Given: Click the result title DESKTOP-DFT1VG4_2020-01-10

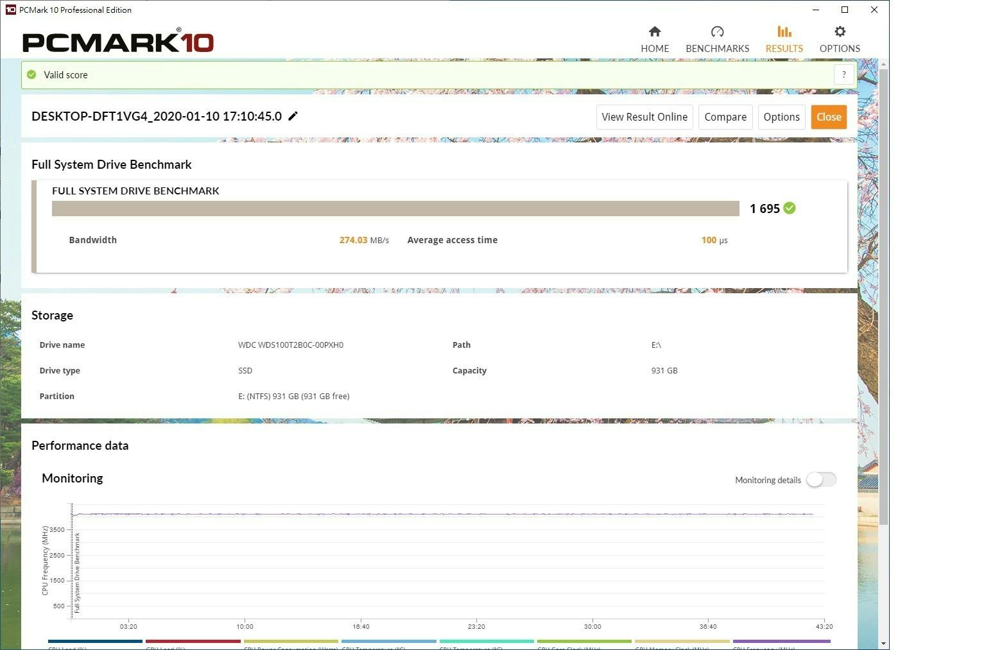Looking at the screenshot, I should 157,116.
